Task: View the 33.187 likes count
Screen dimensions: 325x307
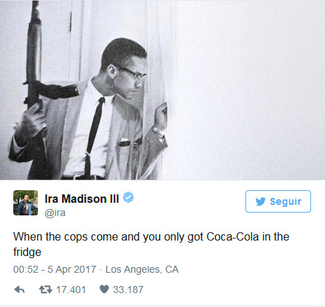Action: [128, 290]
